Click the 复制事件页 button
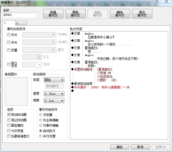 [x=75, y=14]
